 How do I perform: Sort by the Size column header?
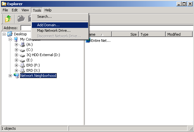click(125, 34)
